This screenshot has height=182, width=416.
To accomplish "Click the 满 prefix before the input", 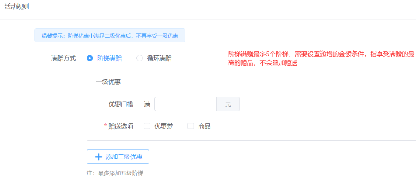I will [x=147, y=104].
